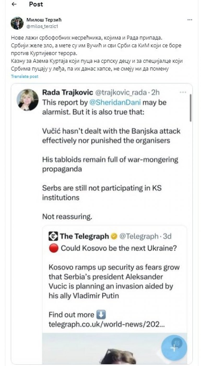Open Милош Терзић profile avatar
This screenshot has height=366, width=201.
tap(17, 23)
